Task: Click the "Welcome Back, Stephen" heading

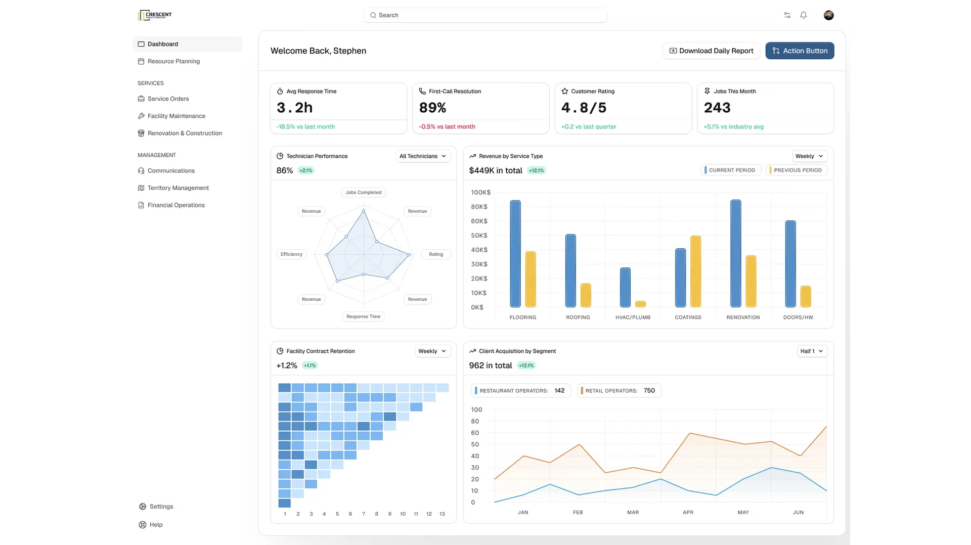Action: [x=318, y=51]
